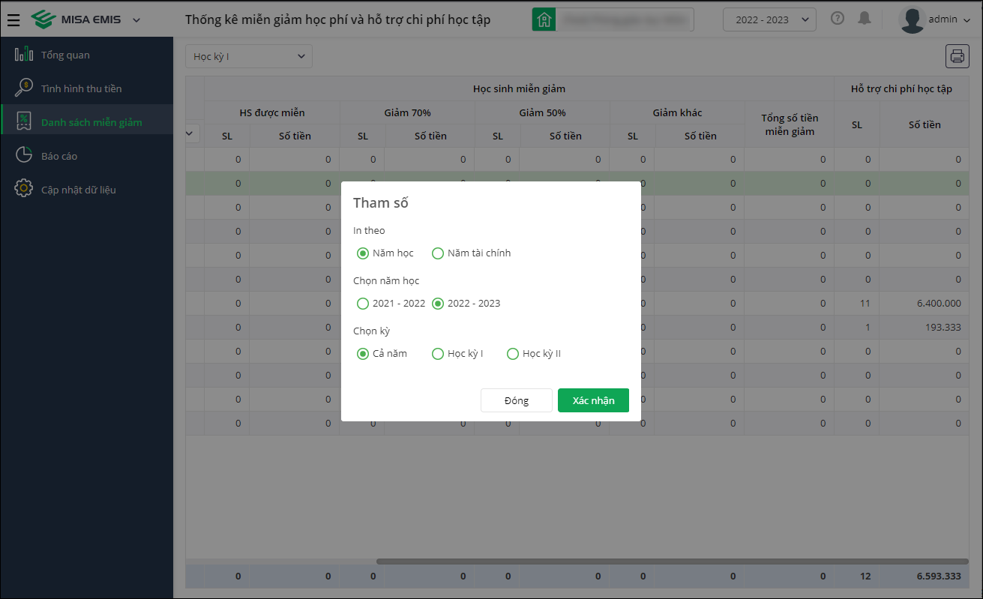Expand the Học kỳ I semester dropdown
The width and height of the screenshot is (983, 599).
249,56
